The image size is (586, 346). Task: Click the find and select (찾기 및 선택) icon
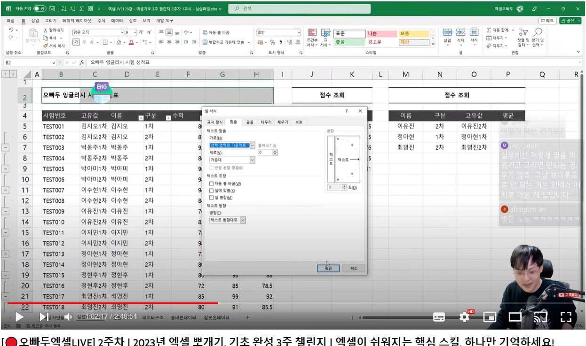538,32
